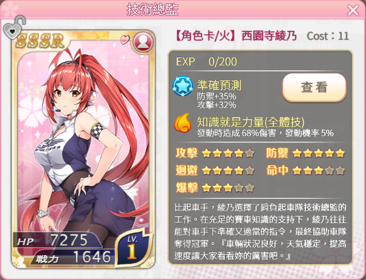
Task: Click the character name 西園寺綾乃 title
Action: (269, 36)
